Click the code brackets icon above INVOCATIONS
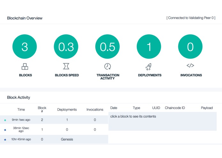 coord(190,66)
